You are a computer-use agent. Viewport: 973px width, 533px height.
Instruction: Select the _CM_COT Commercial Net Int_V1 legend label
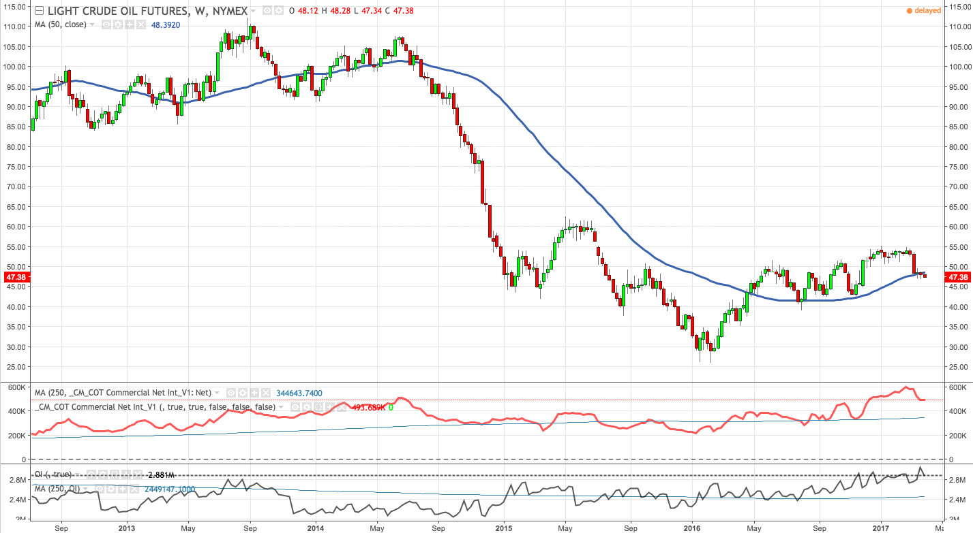pos(155,406)
